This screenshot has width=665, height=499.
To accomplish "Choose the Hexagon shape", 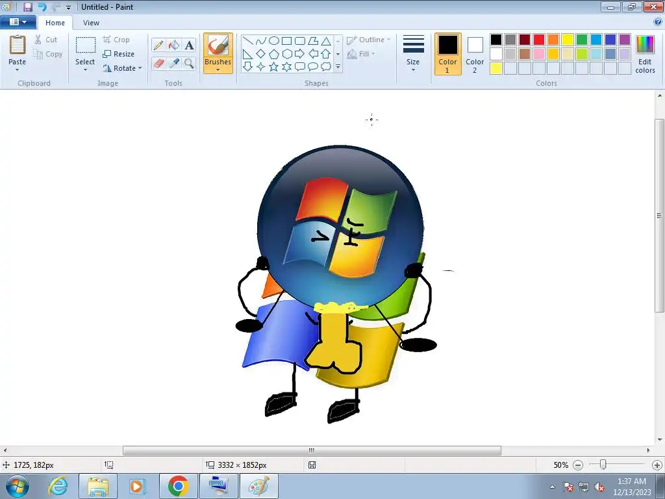I will click(286, 54).
